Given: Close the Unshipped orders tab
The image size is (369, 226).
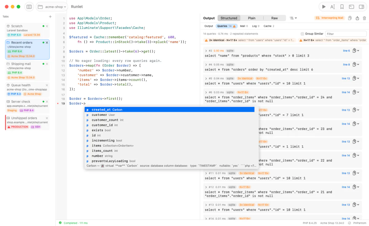Looking at the screenshot, I should (47, 118).
